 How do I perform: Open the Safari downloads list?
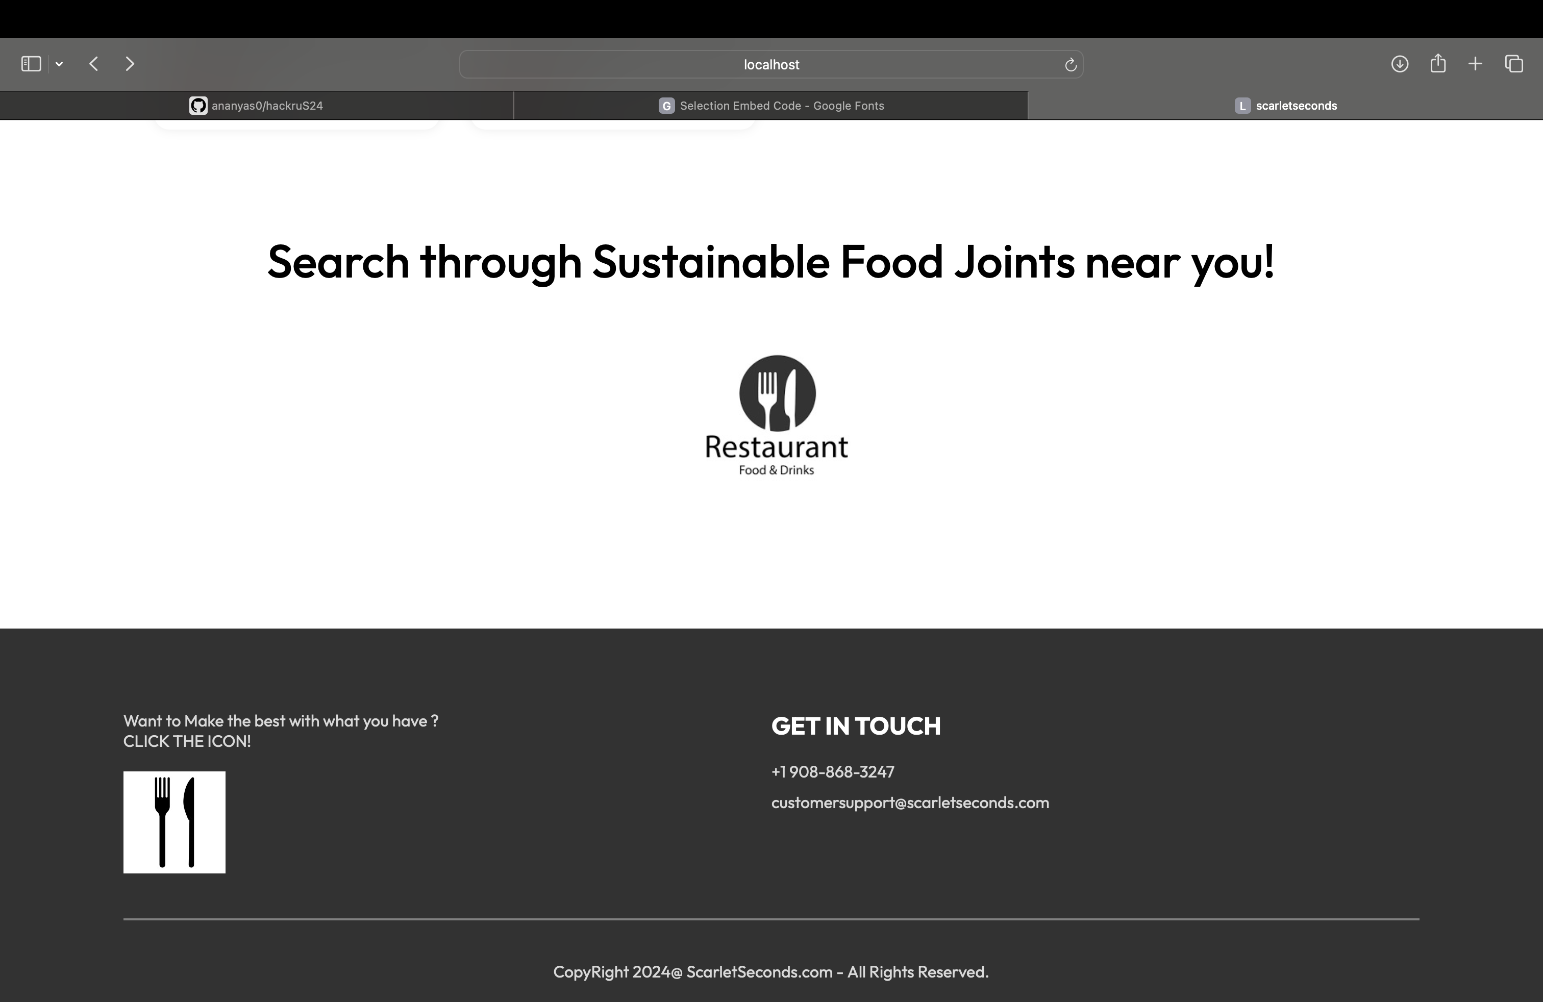point(1399,63)
